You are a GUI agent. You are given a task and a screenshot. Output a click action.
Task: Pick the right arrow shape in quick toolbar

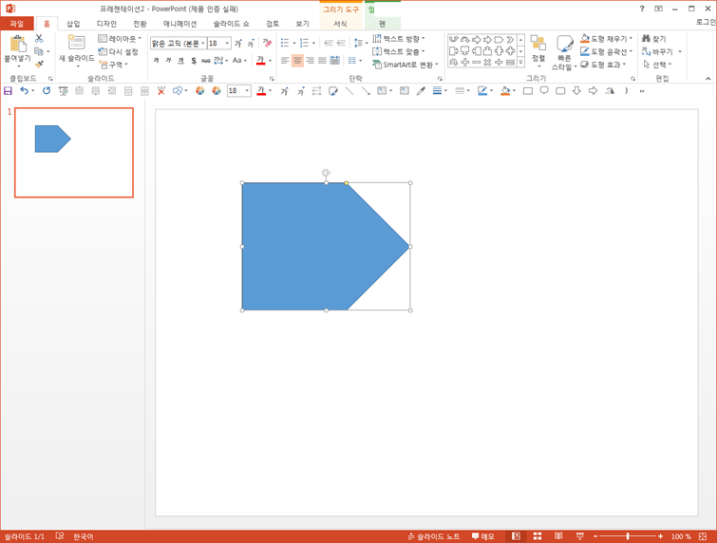(x=594, y=91)
